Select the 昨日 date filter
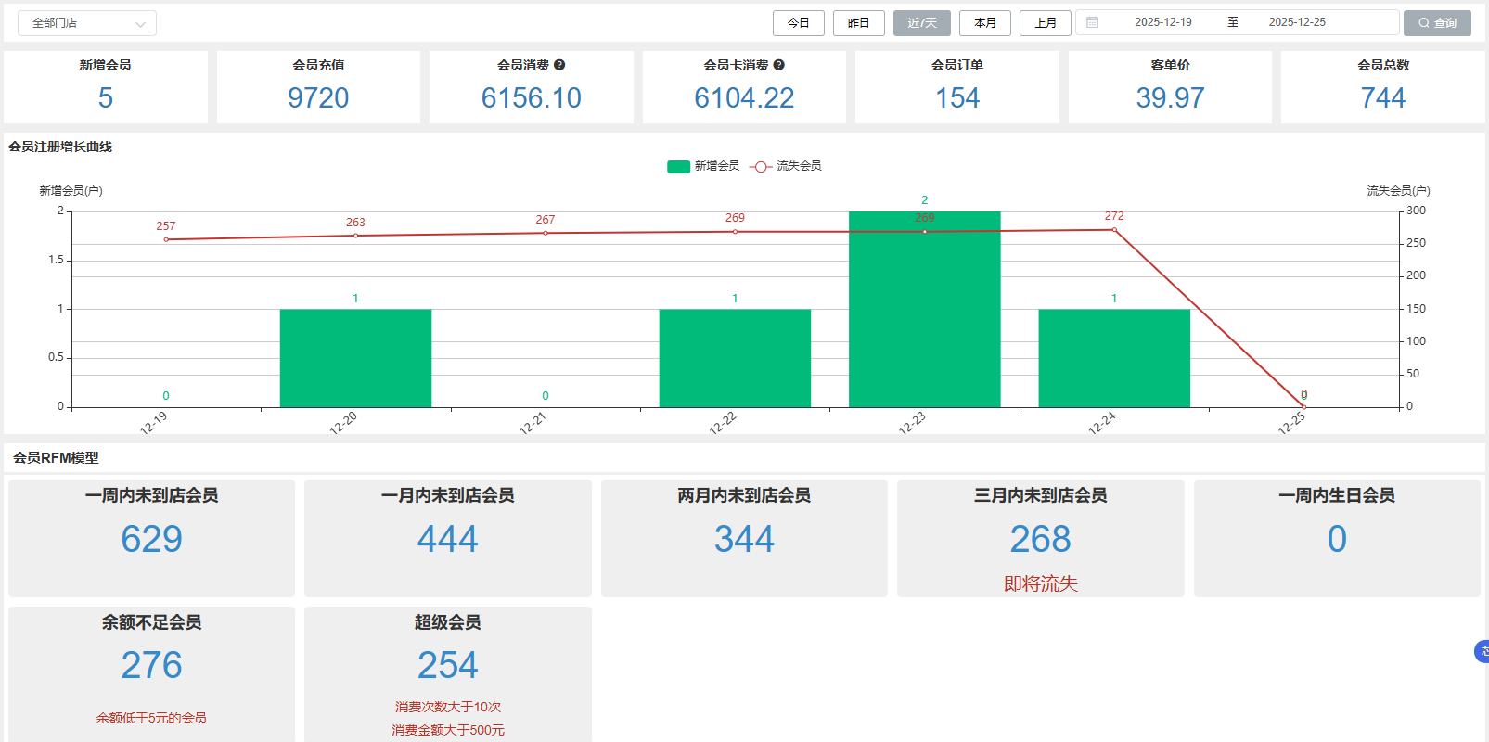The width and height of the screenshot is (1489, 742). tap(859, 23)
